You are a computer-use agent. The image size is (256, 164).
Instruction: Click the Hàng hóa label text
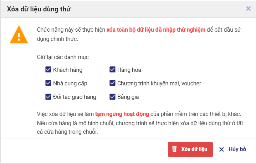[129, 70]
